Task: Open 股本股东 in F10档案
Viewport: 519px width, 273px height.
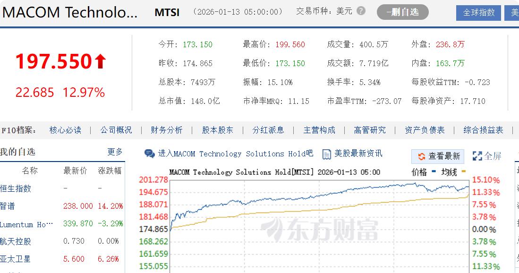Action: [x=217, y=130]
